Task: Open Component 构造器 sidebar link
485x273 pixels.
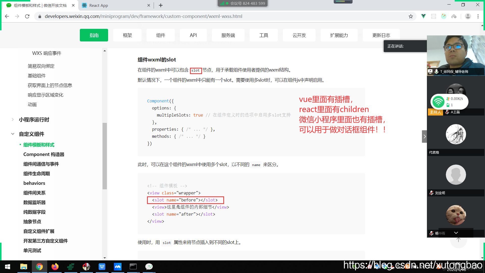Action: click(x=44, y=154)
